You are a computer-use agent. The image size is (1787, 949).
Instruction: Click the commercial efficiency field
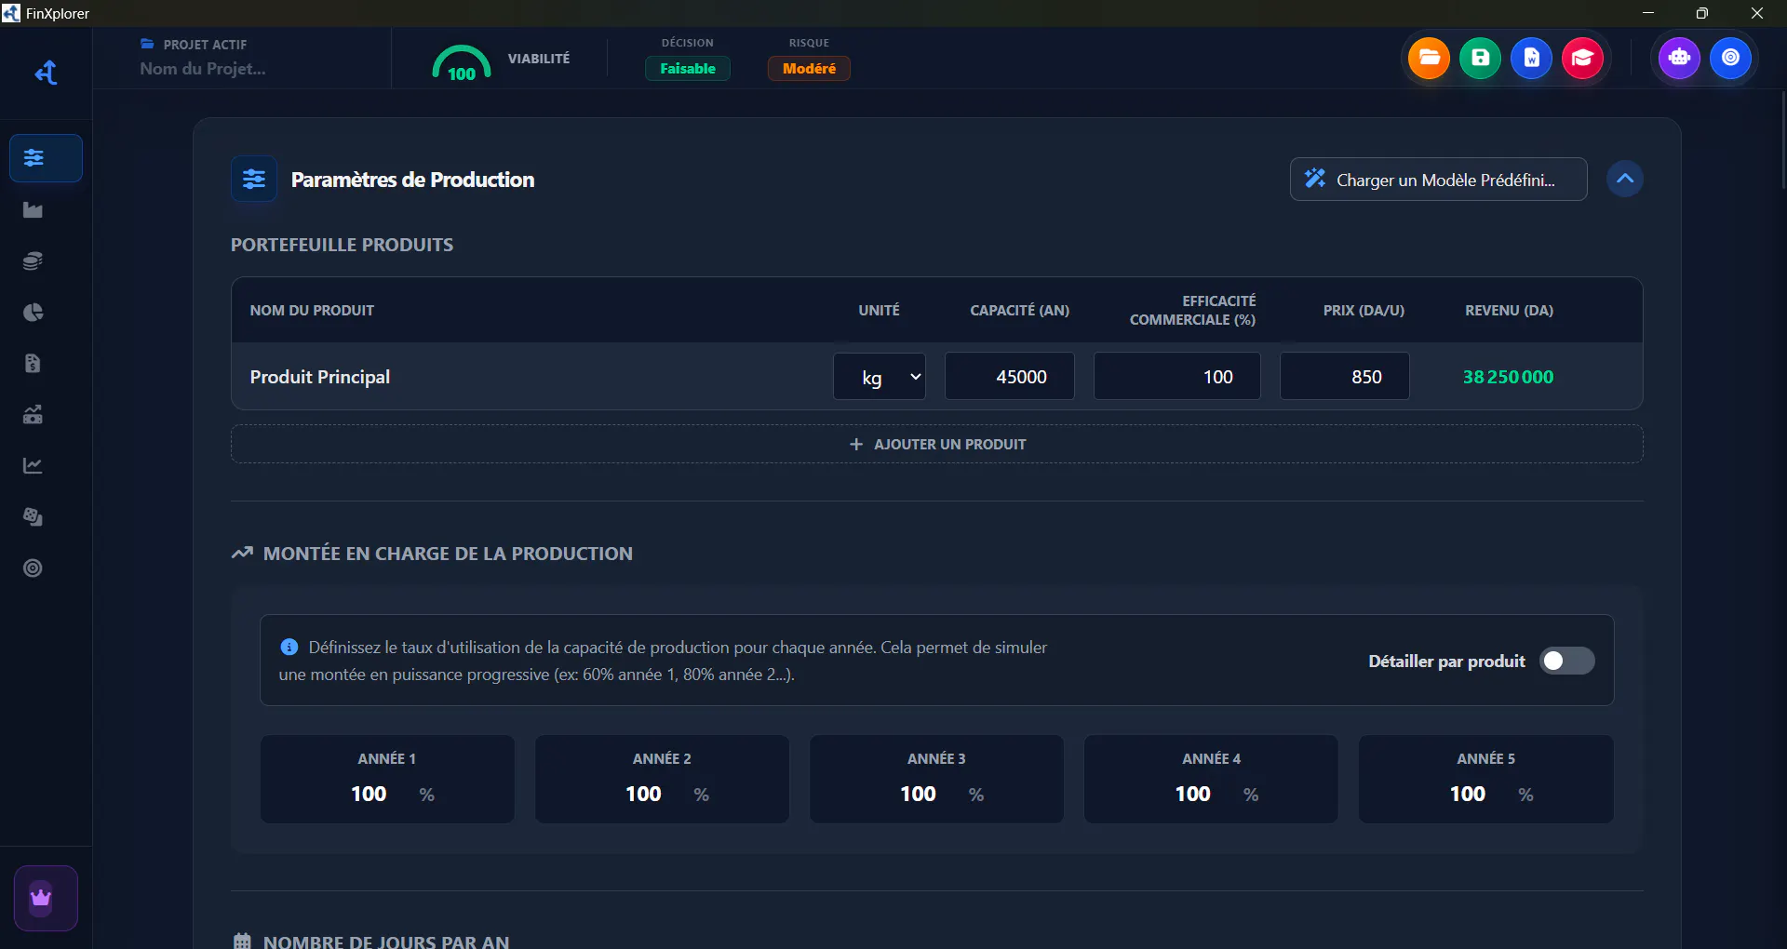[1177, 377]
